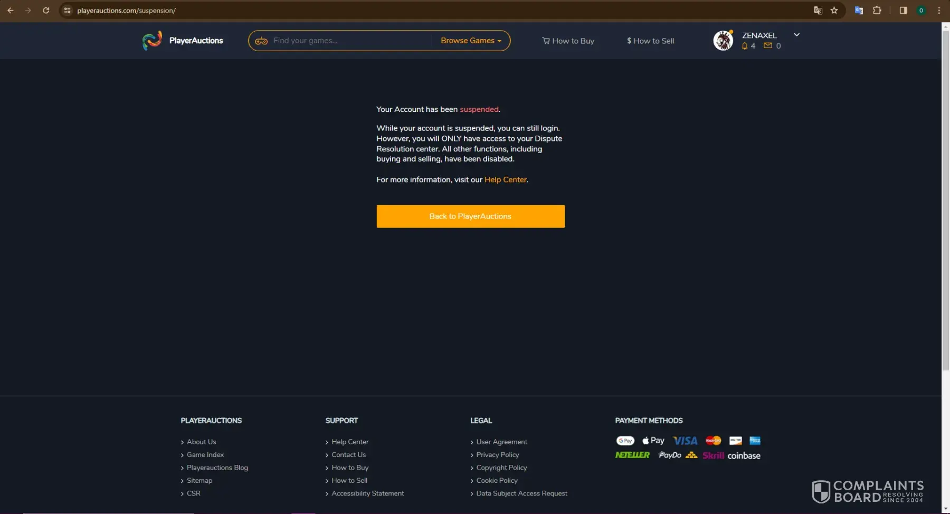
Task: Click the PLAYERAUCTIONS footer heading
Action: (211, 421)
